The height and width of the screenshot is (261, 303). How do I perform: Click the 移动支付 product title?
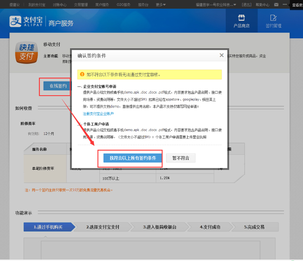click(x=52, y=44)
